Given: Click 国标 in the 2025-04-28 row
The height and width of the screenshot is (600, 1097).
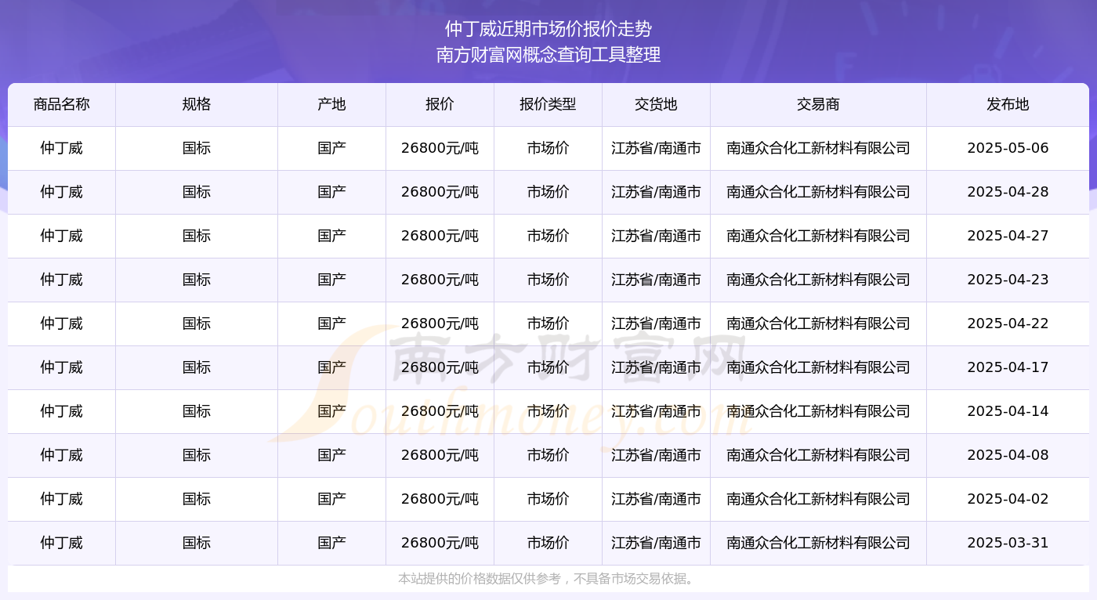Looking at the screenshot, I should pos(197,192).
